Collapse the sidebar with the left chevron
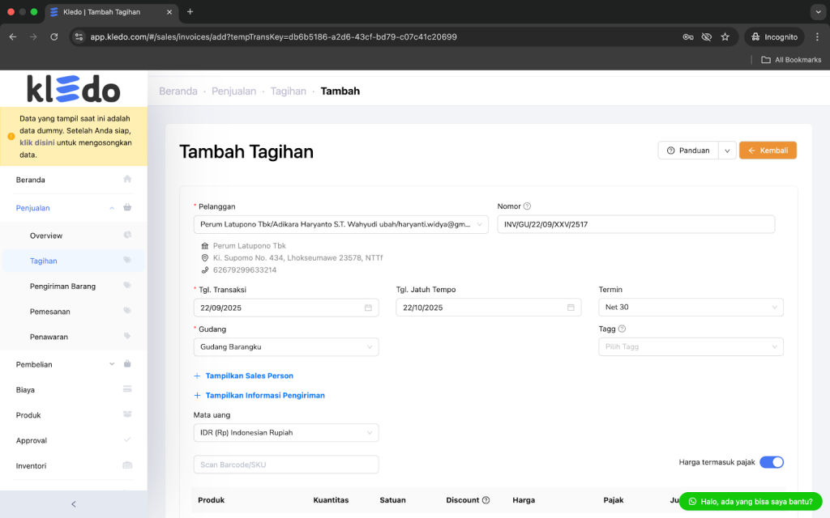This screenshot has height=518, width=830. (74, 504)
